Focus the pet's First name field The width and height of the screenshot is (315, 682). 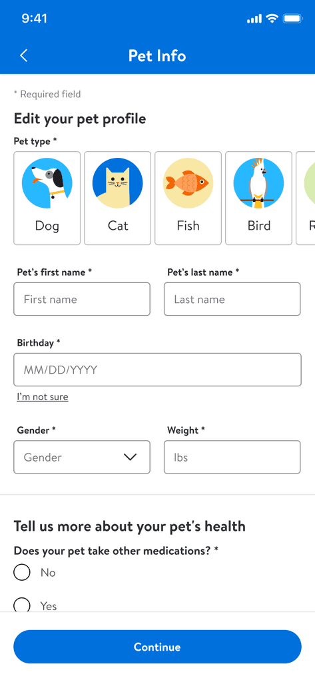click(82, 299)
